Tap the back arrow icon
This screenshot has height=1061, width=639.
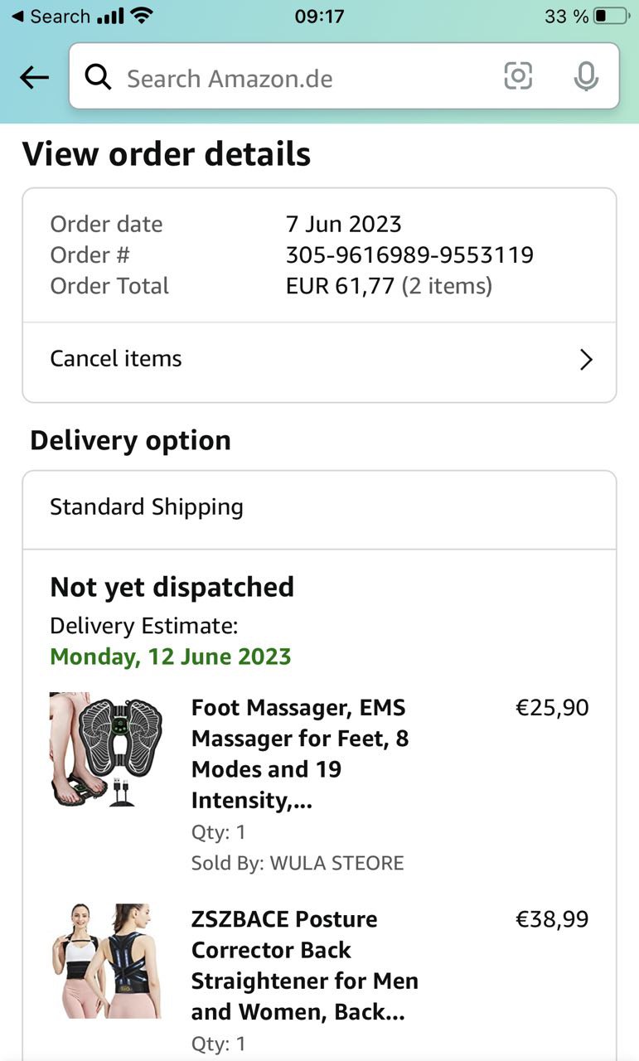pyautogui.click(x=35, y=78)
